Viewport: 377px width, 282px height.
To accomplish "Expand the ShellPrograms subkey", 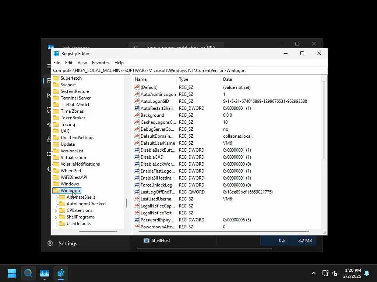I will 56,217.
